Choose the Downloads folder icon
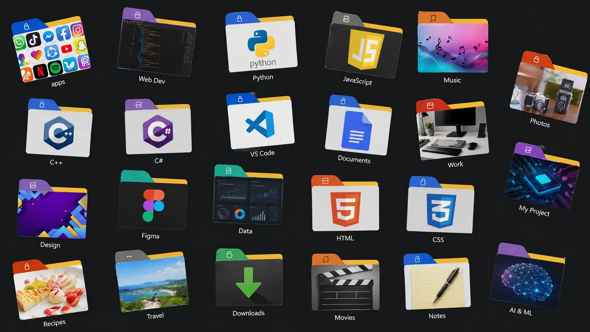 point(249,278)
